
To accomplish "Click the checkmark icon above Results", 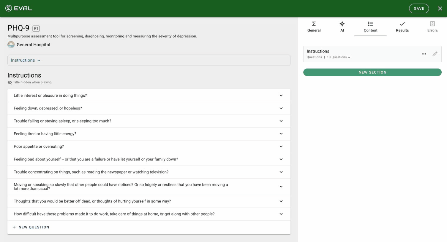I will point(402,23).
